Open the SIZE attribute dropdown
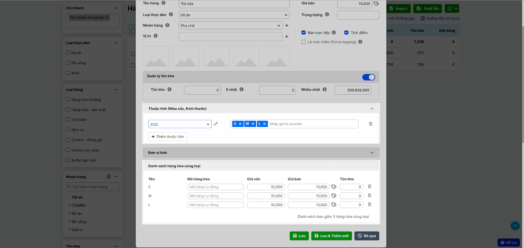524x248 pixels. [180, 124]
